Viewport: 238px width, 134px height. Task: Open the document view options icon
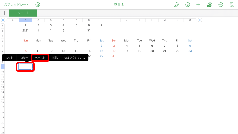click(231, 5)
